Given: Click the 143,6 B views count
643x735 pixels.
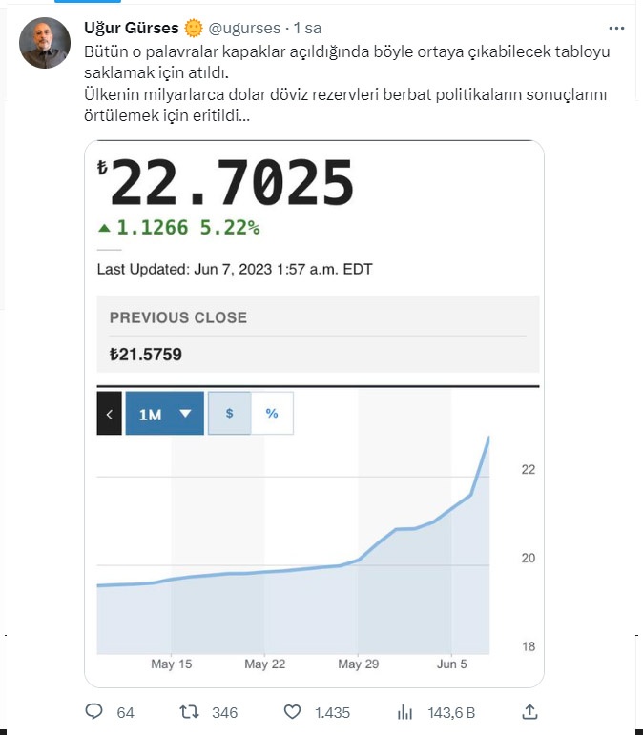Looking at the screenshot, I should point(451,712).
